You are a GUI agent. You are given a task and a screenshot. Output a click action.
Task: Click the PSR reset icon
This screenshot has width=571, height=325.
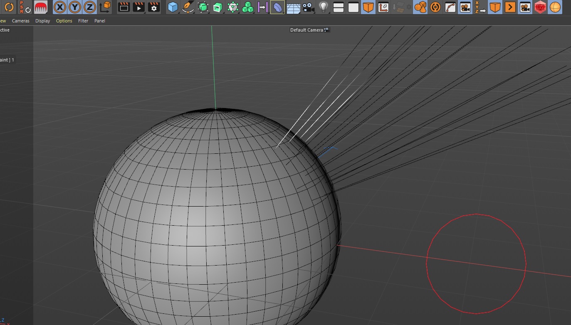coord(25,7)
